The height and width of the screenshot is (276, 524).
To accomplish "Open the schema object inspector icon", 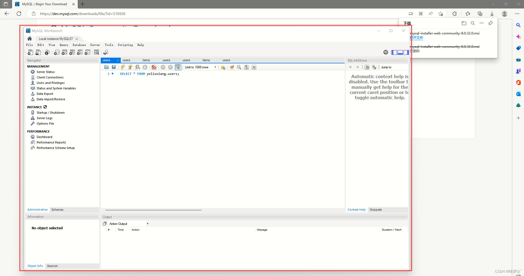I will point(47,52).
